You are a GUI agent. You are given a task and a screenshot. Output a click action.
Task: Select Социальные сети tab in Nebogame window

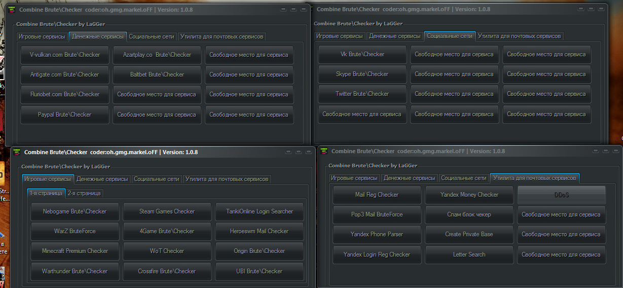coord(157,179)
